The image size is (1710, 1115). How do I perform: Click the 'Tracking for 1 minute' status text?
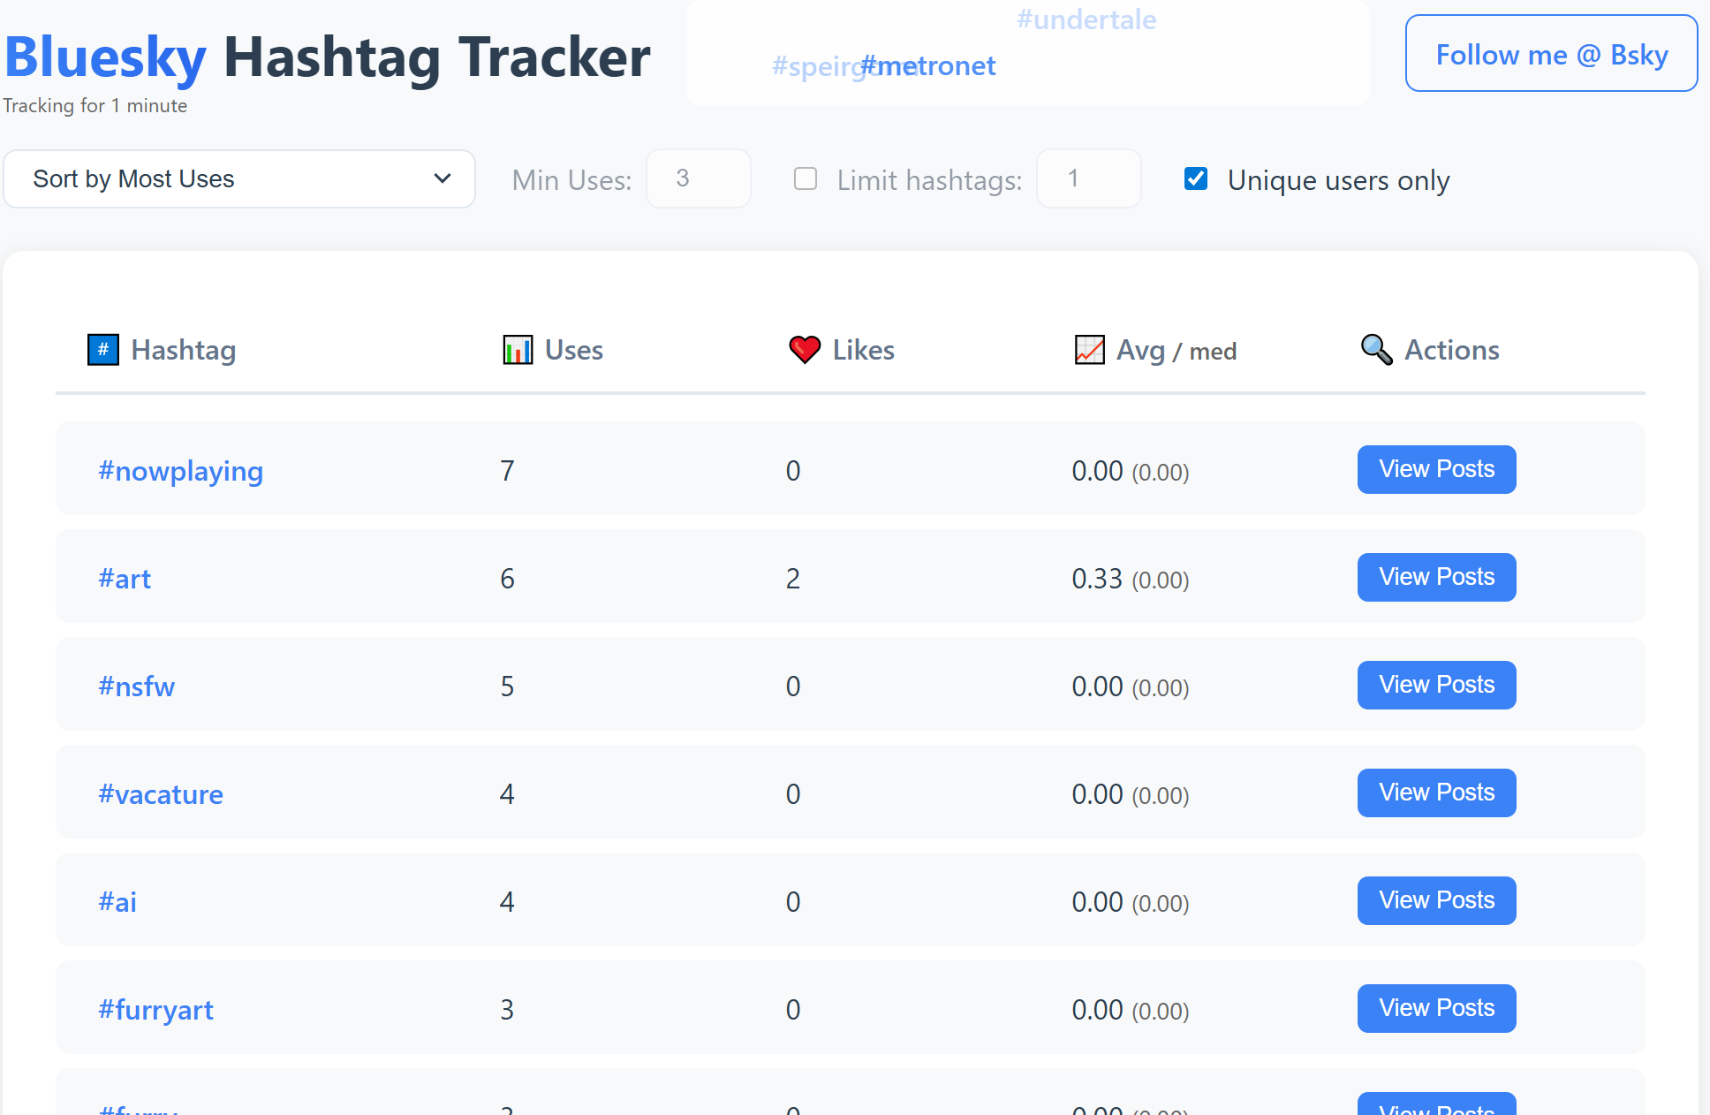coord(95,105)
